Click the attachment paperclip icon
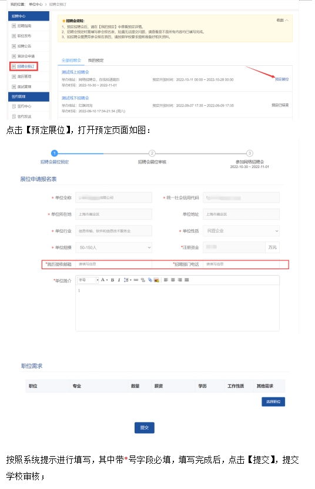Screen dimensions: 315x489 coord(150,280)
